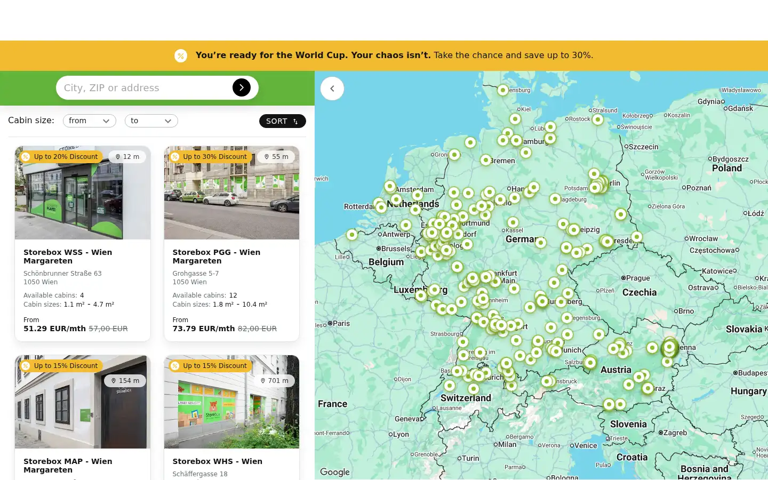This screenshot has width=768, height=480.
Task: Click the 'Up to 30% Discount' badge
Action: [x=210, y=157]
